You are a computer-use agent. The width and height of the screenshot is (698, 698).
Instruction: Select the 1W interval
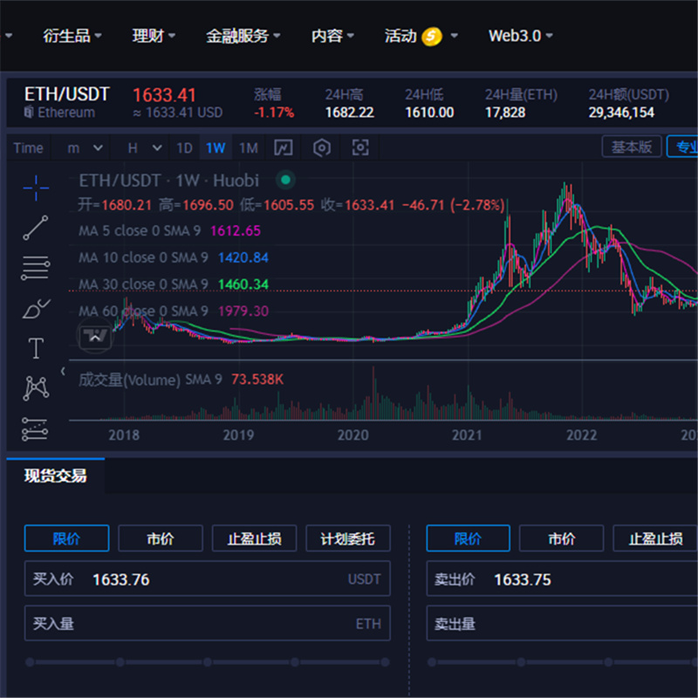click(x=216, y=147)
